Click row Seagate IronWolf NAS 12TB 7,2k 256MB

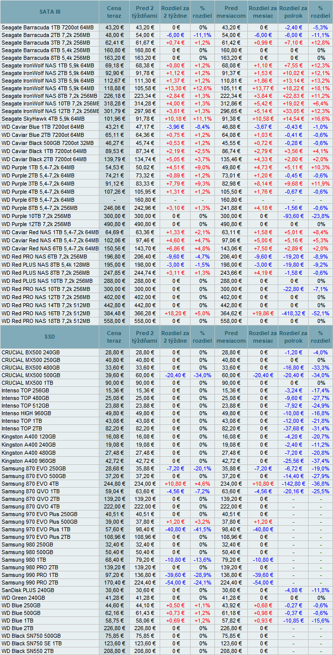(166, 111)
